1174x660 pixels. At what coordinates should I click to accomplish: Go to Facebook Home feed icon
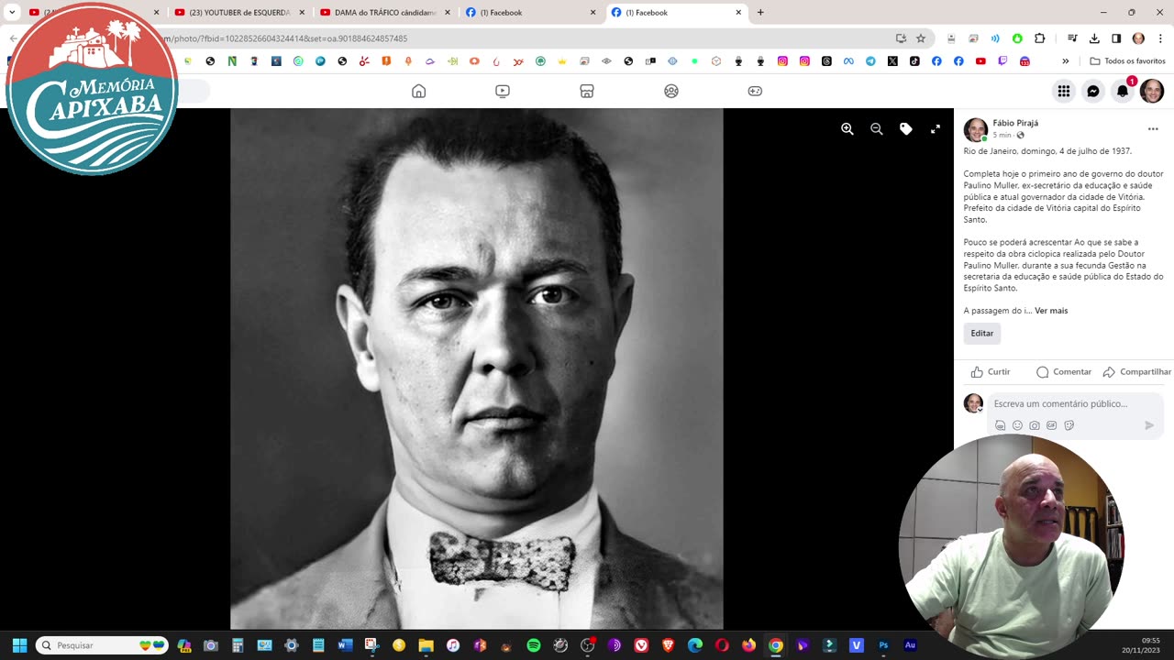[418, 91]
